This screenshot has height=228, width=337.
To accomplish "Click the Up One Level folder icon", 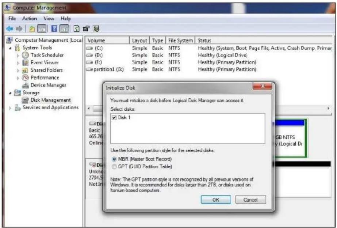I will 32,29.
